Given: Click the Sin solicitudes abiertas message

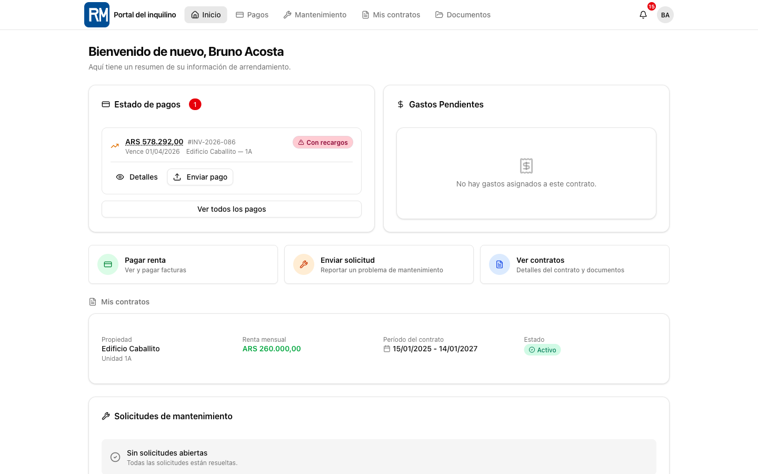Looking at the screenshot, I should (x=167, y=453).
